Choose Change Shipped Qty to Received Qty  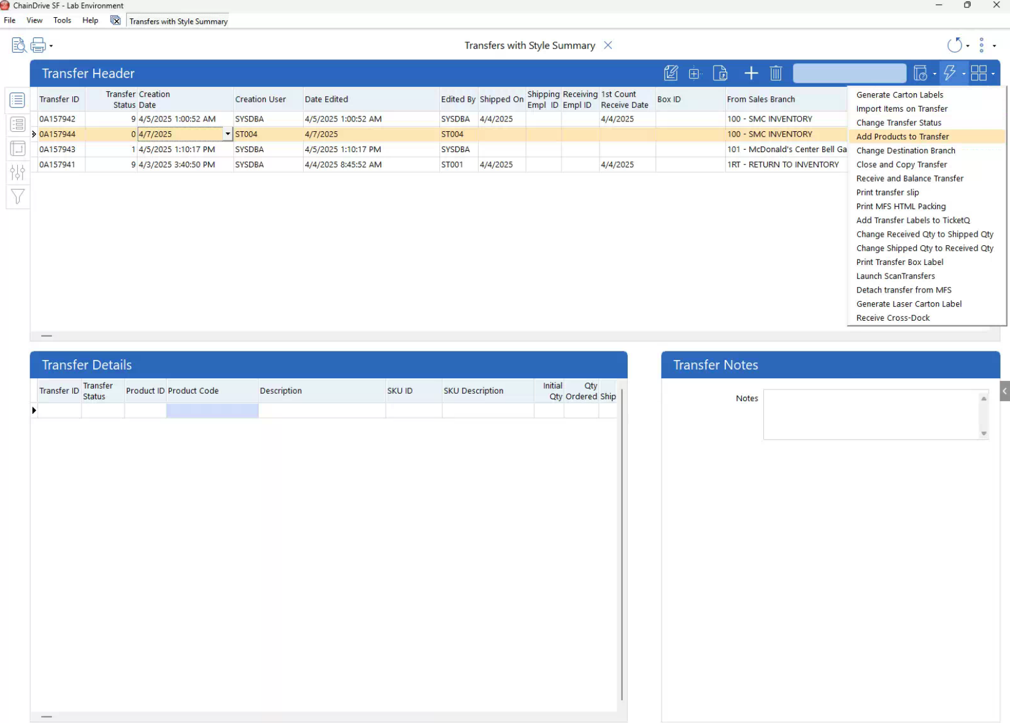[925, 248]
